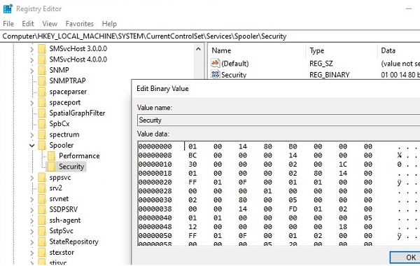Screen dimensions: 420x266
Task: Select the Spooler folder icon
Action: [42, 145]
